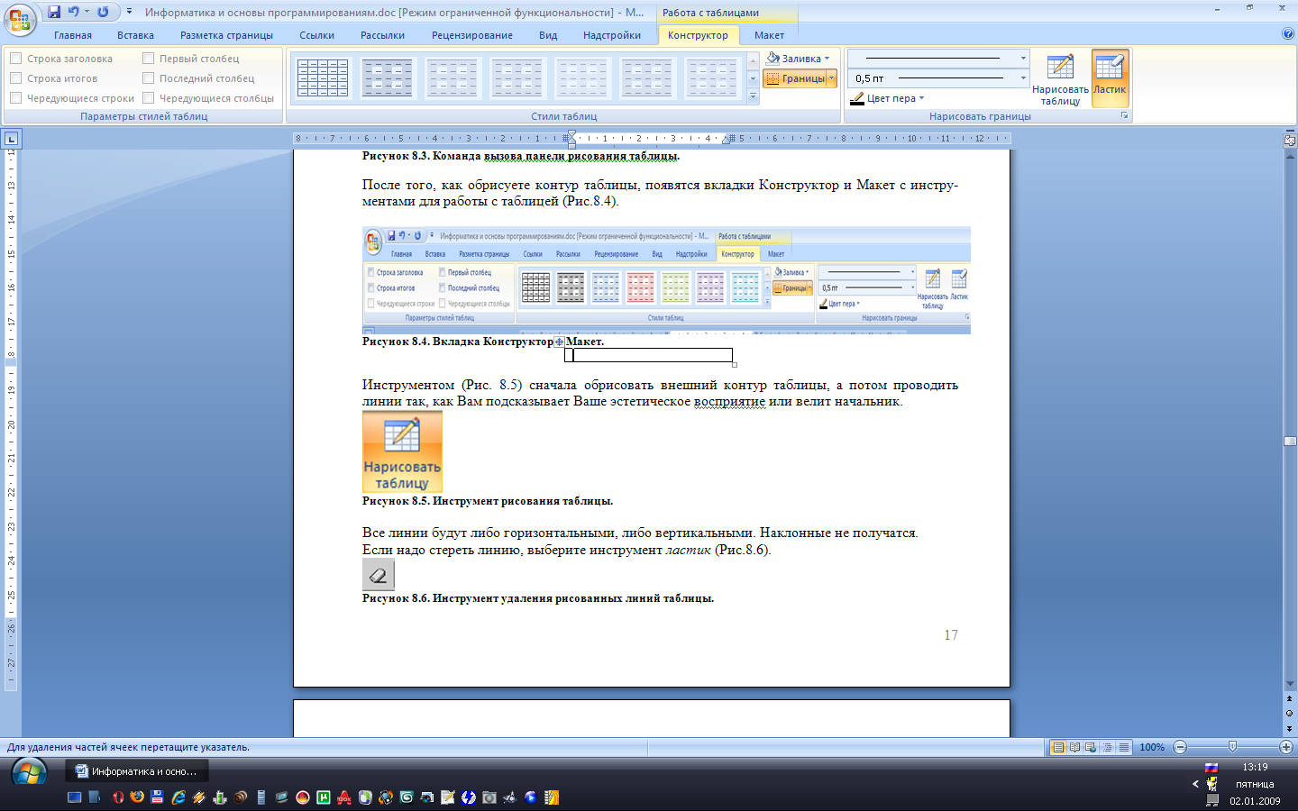This screenshot has width=1298, height=811.
Task: Show hidden tray icons arrow
Action: pos(1195,784)
